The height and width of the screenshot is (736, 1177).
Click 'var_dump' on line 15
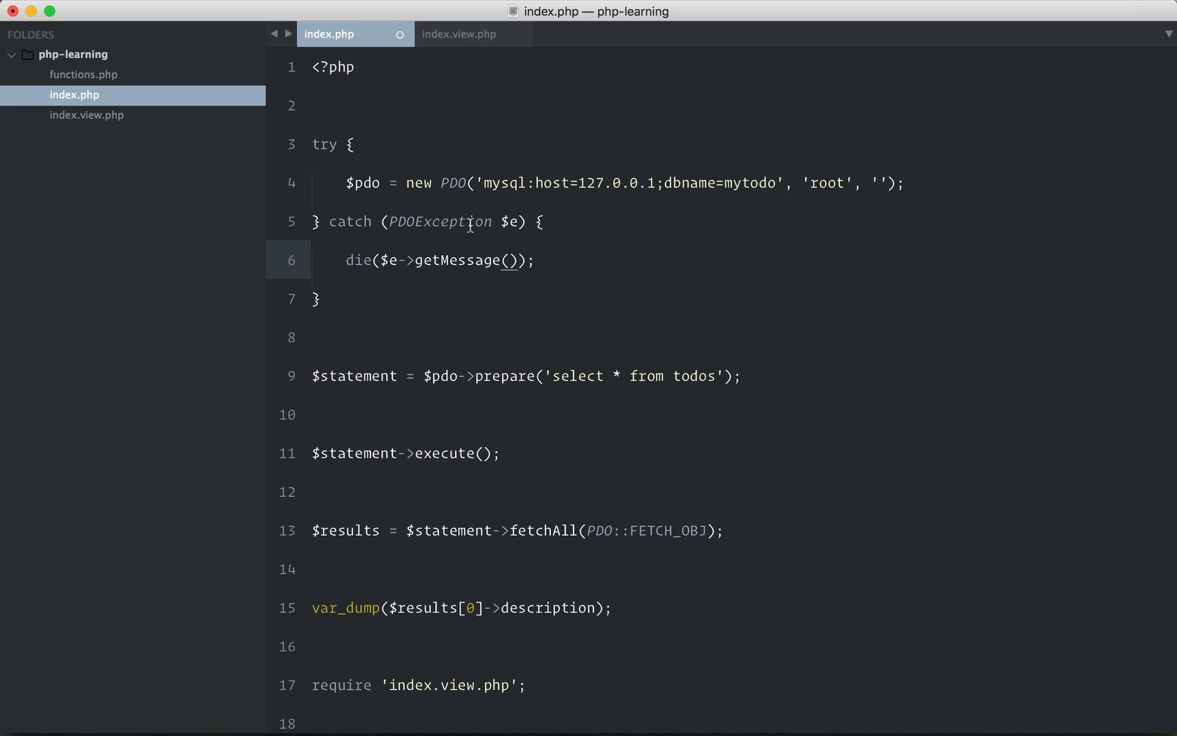click(346, 608)
